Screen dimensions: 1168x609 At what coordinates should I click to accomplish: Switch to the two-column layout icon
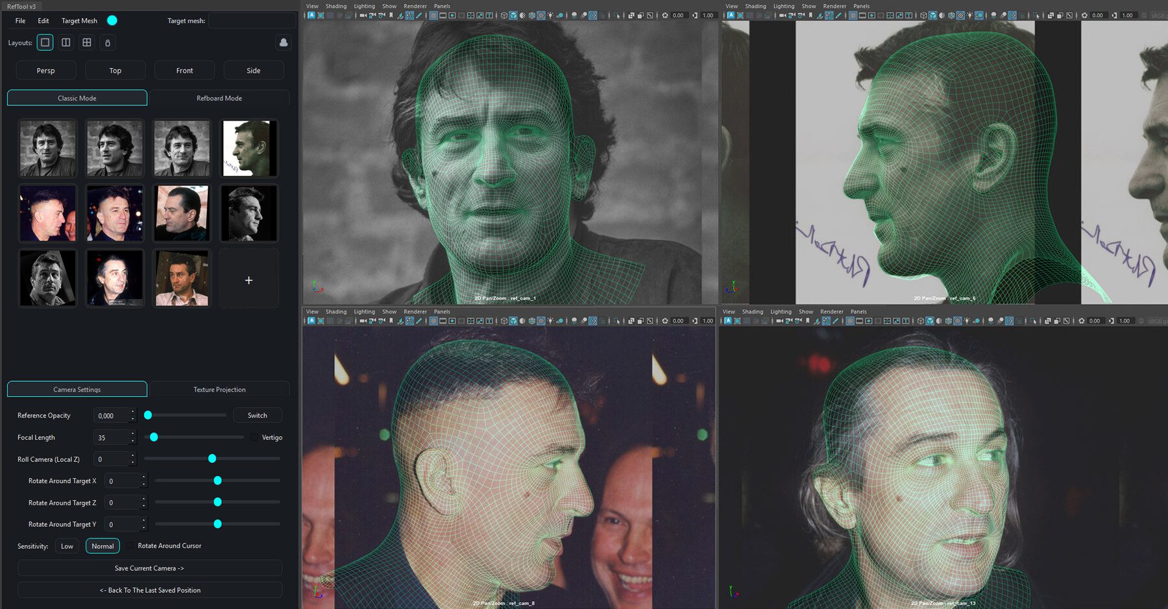pos(66,43)
